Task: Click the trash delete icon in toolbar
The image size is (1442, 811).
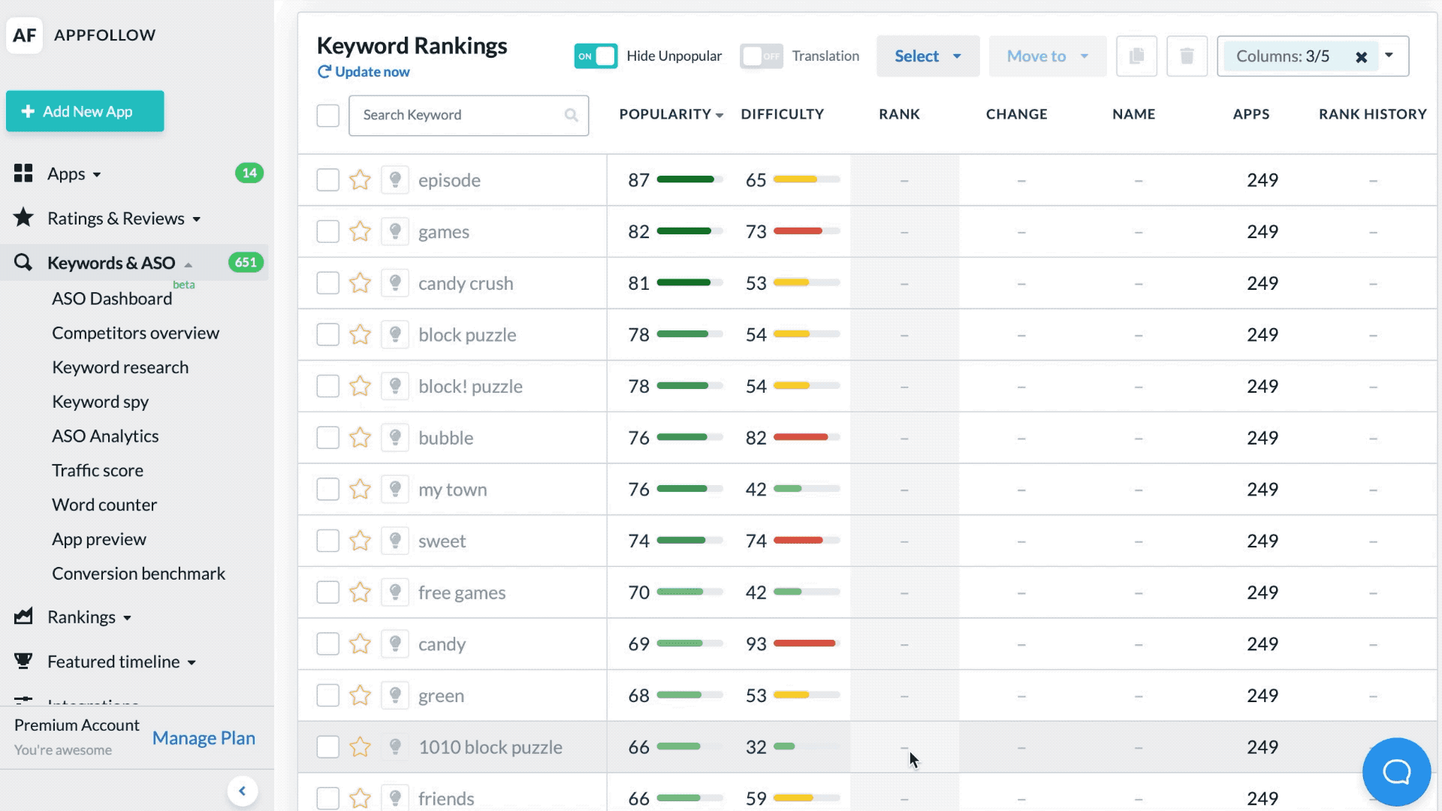Action: tap(1187, 56)
